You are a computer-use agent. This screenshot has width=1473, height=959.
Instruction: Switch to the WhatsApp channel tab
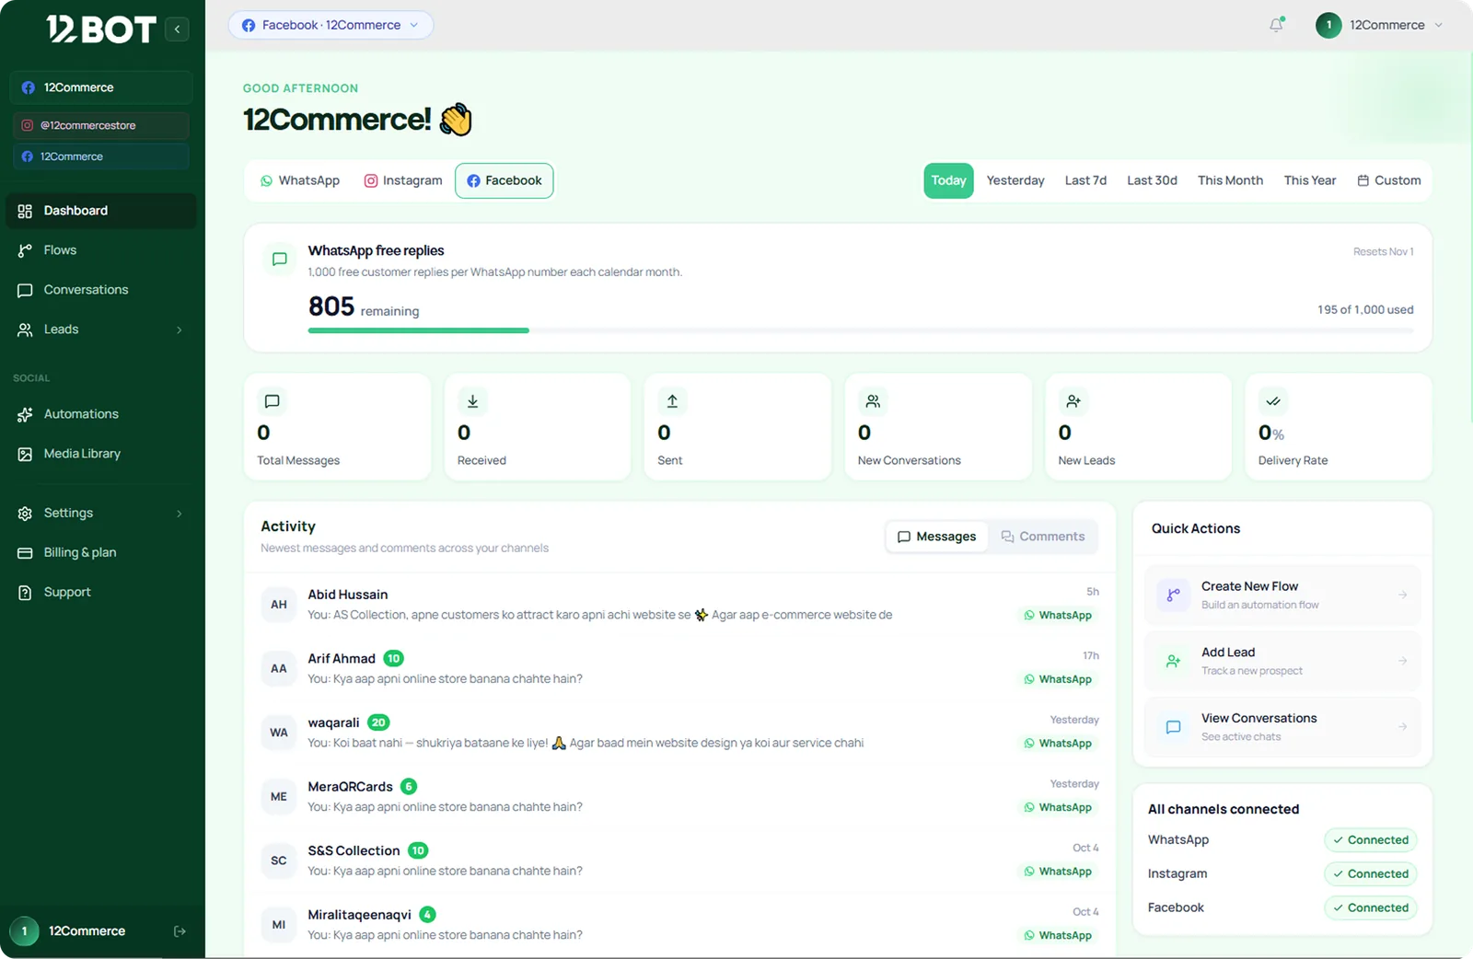click(300, 180)
